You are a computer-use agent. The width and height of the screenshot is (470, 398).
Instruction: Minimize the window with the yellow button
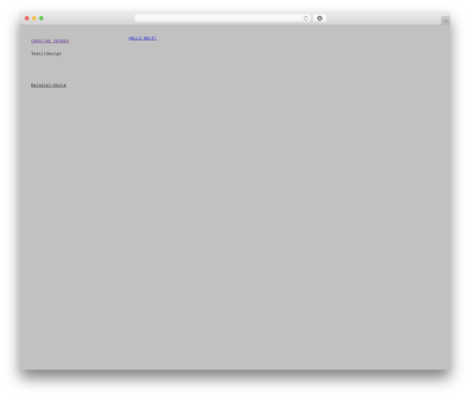(34, 18)
